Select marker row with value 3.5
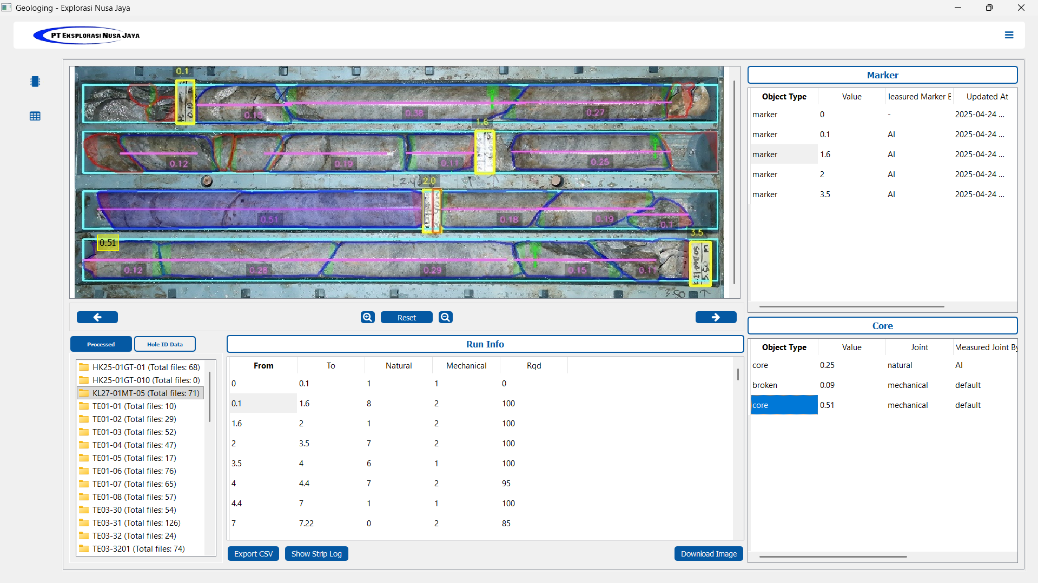 (824, 195)
